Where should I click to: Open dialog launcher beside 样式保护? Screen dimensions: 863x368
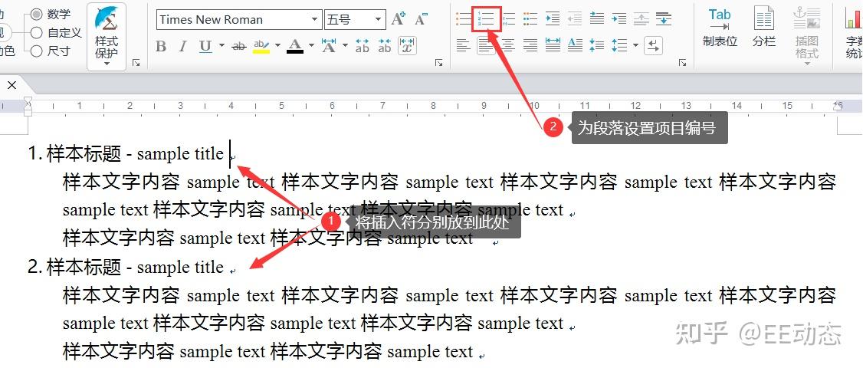pos(136,63)
